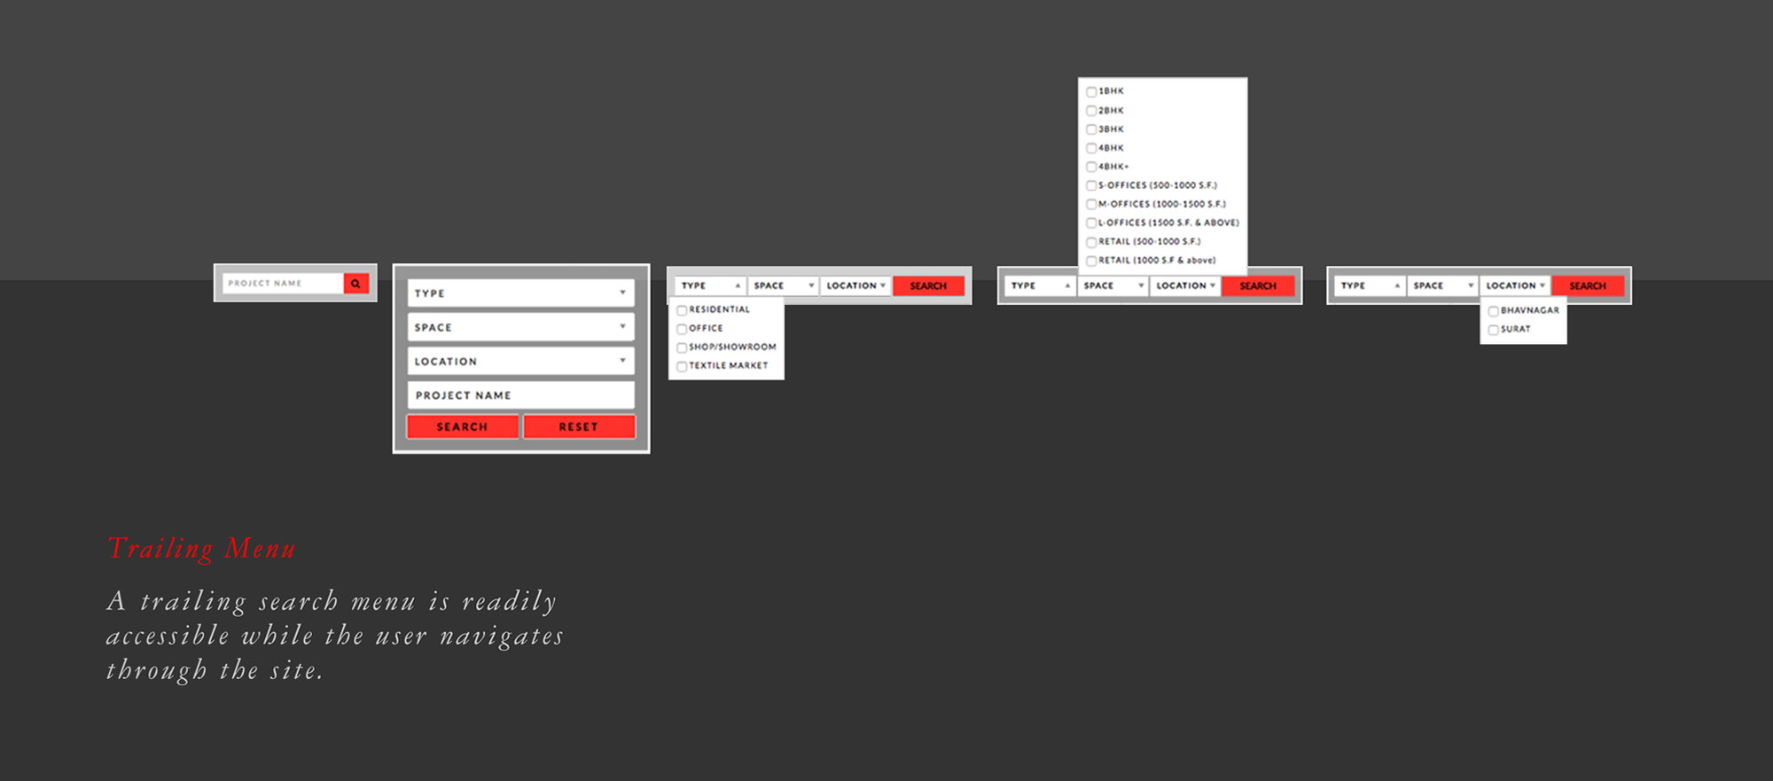Click the 'Trailing Menu' red heading
The image size is (1773, 781).
(x=201, y=549)
